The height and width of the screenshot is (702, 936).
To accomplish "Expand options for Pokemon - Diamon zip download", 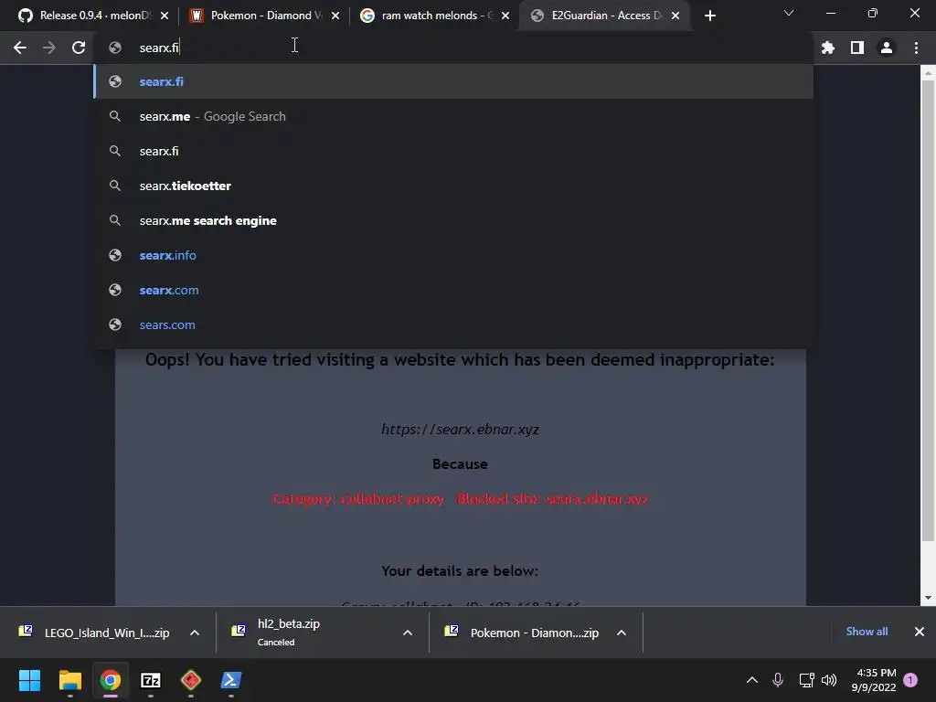I will click(622, 633).
